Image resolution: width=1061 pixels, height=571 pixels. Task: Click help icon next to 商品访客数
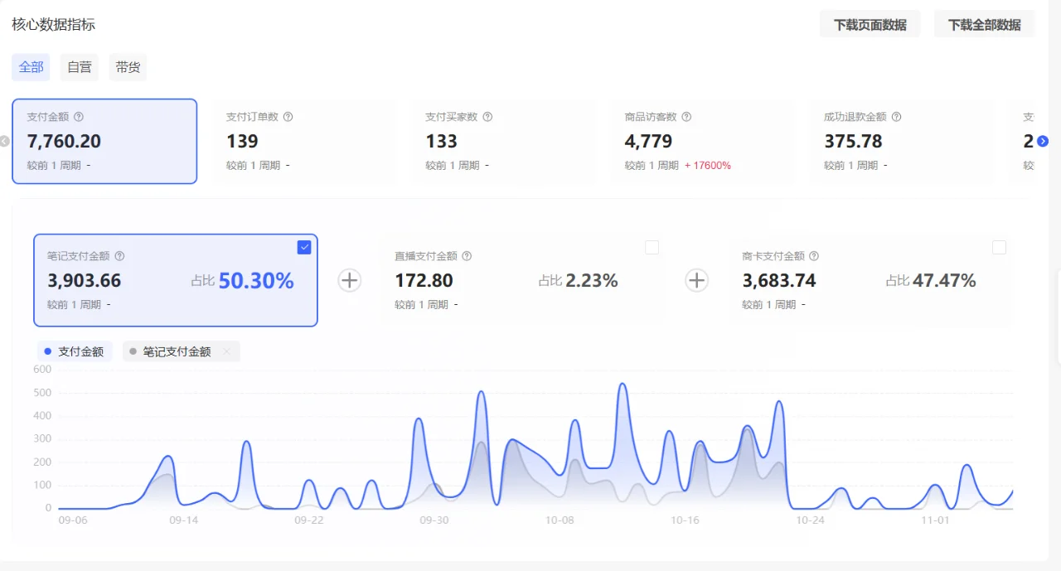(686, 117)
